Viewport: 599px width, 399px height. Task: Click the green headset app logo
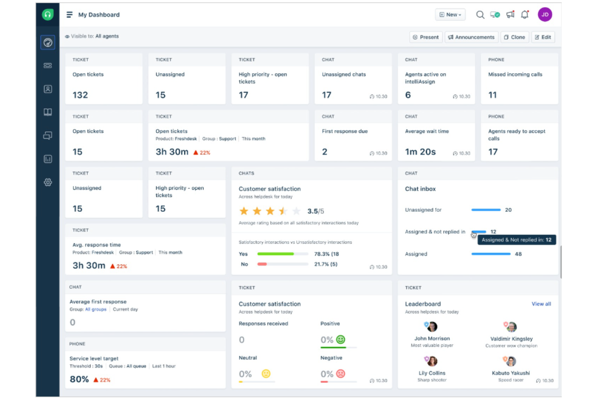click(x=47, y=14)
